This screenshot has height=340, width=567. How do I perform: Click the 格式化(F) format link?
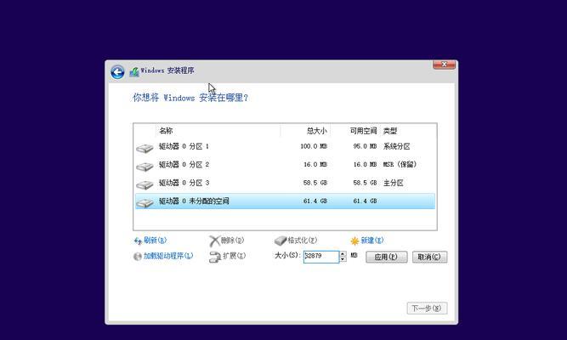pos(303,241)
